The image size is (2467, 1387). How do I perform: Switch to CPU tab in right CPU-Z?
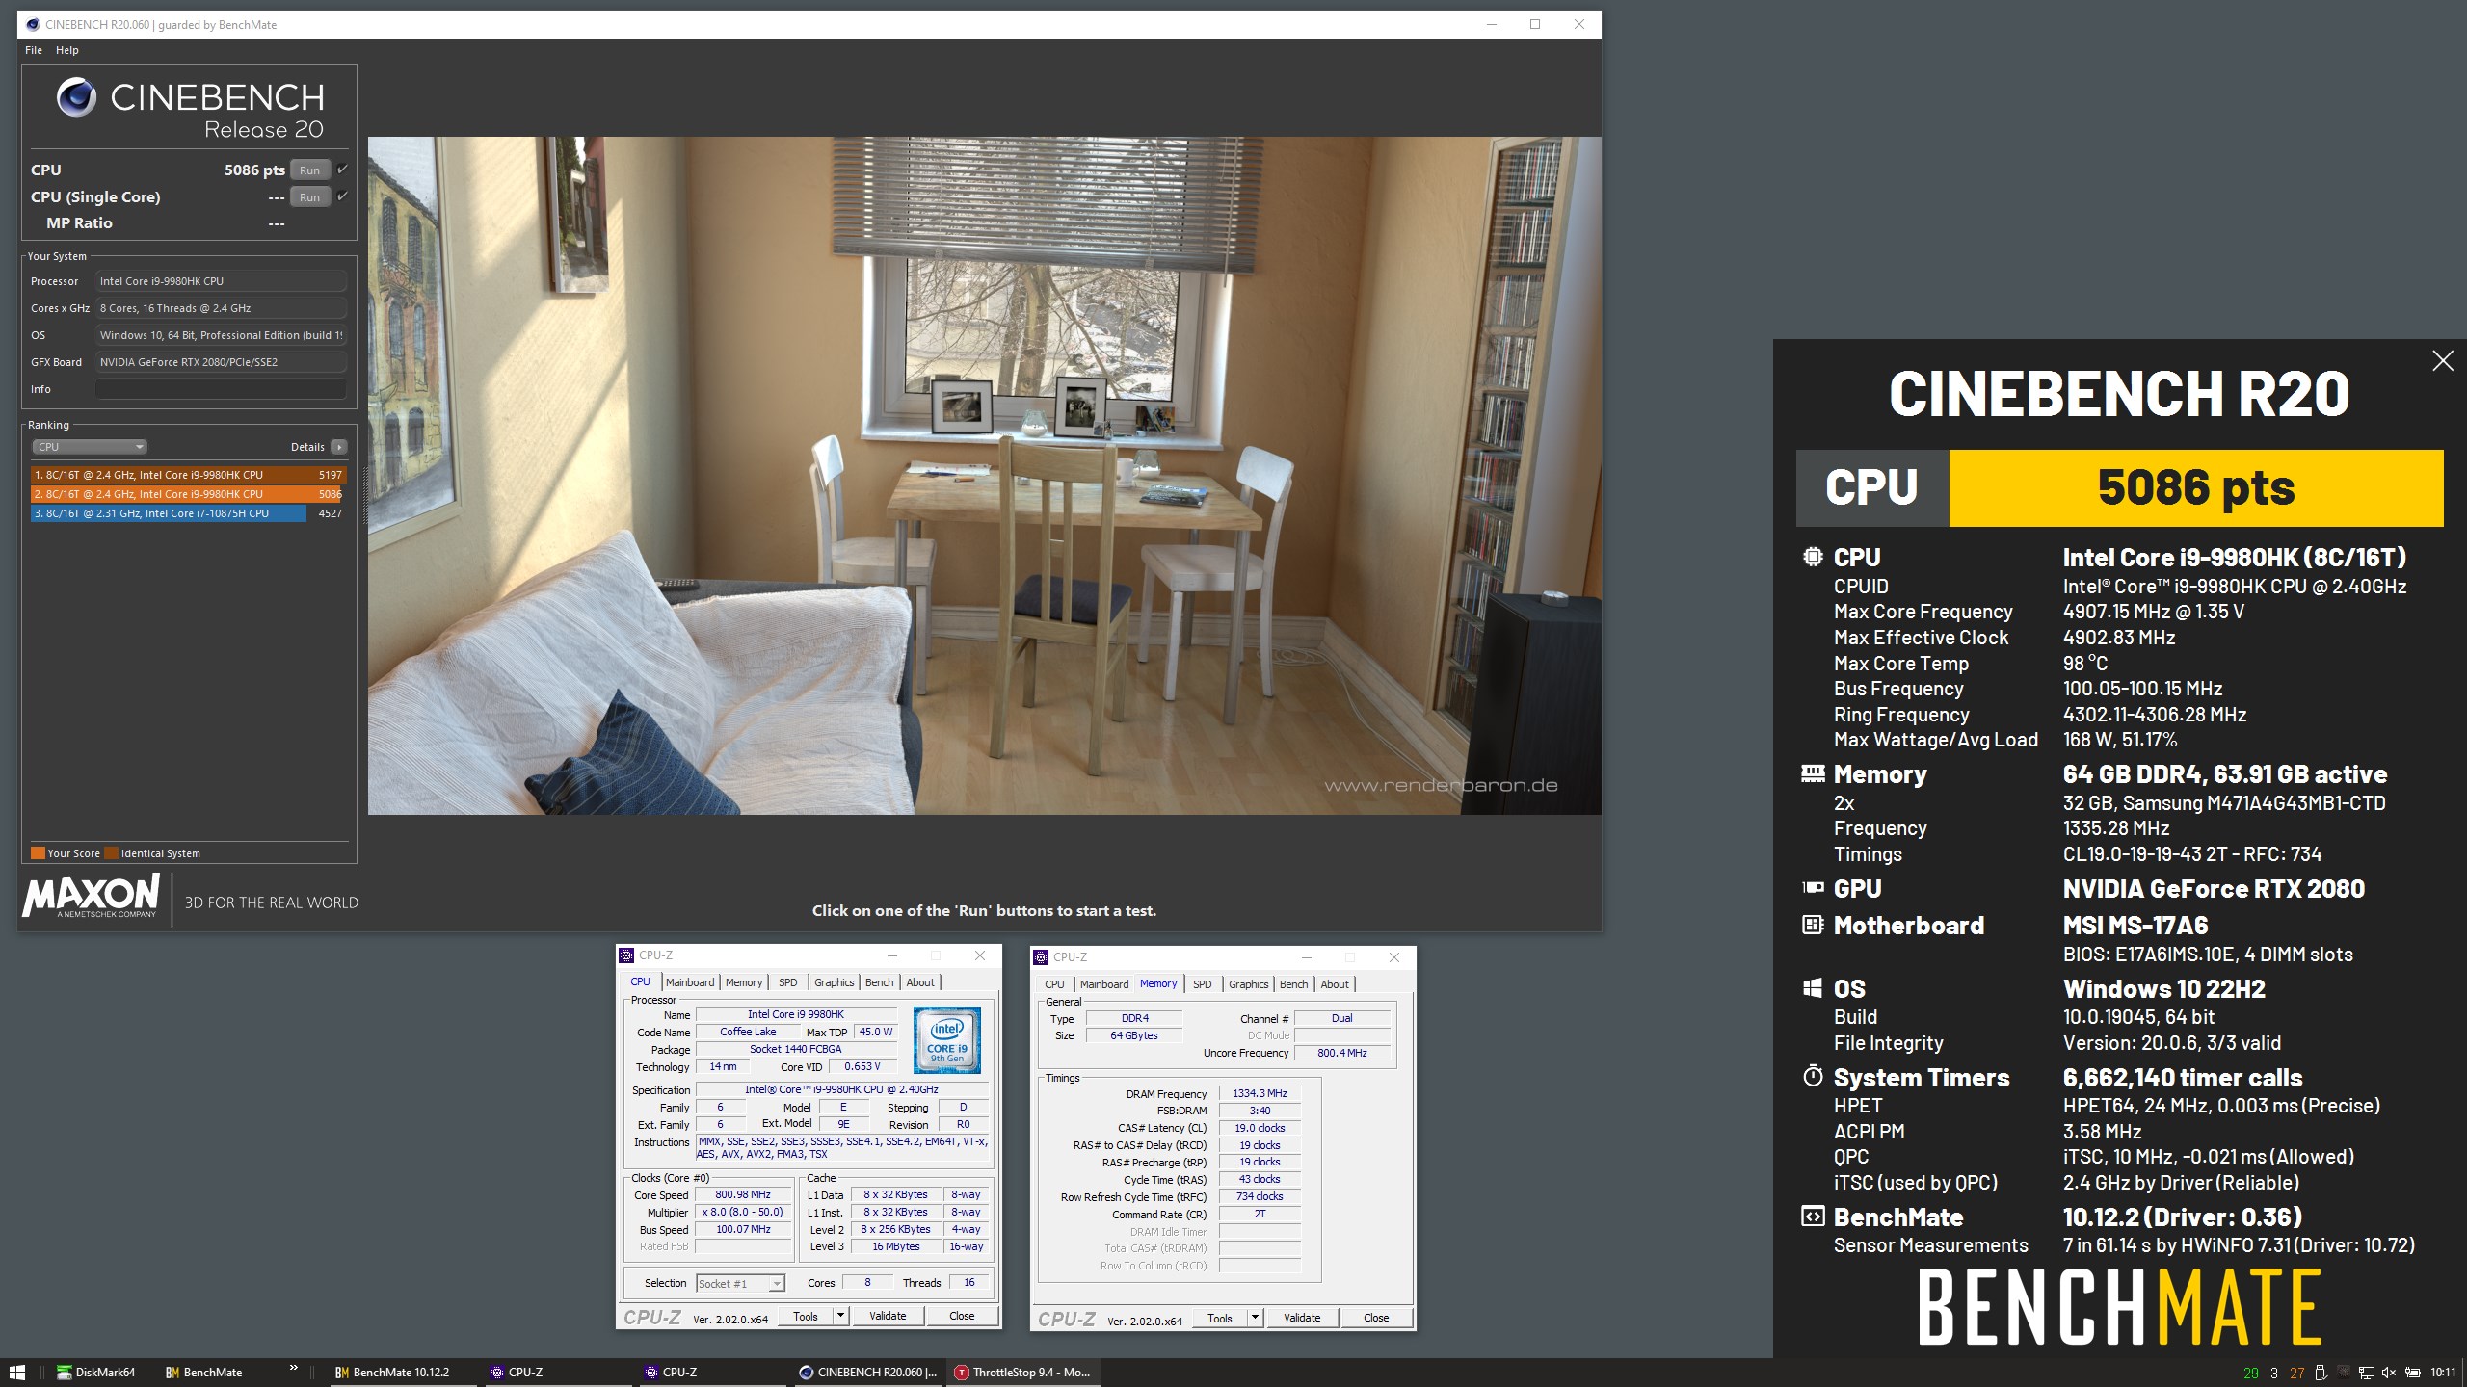1055,984
